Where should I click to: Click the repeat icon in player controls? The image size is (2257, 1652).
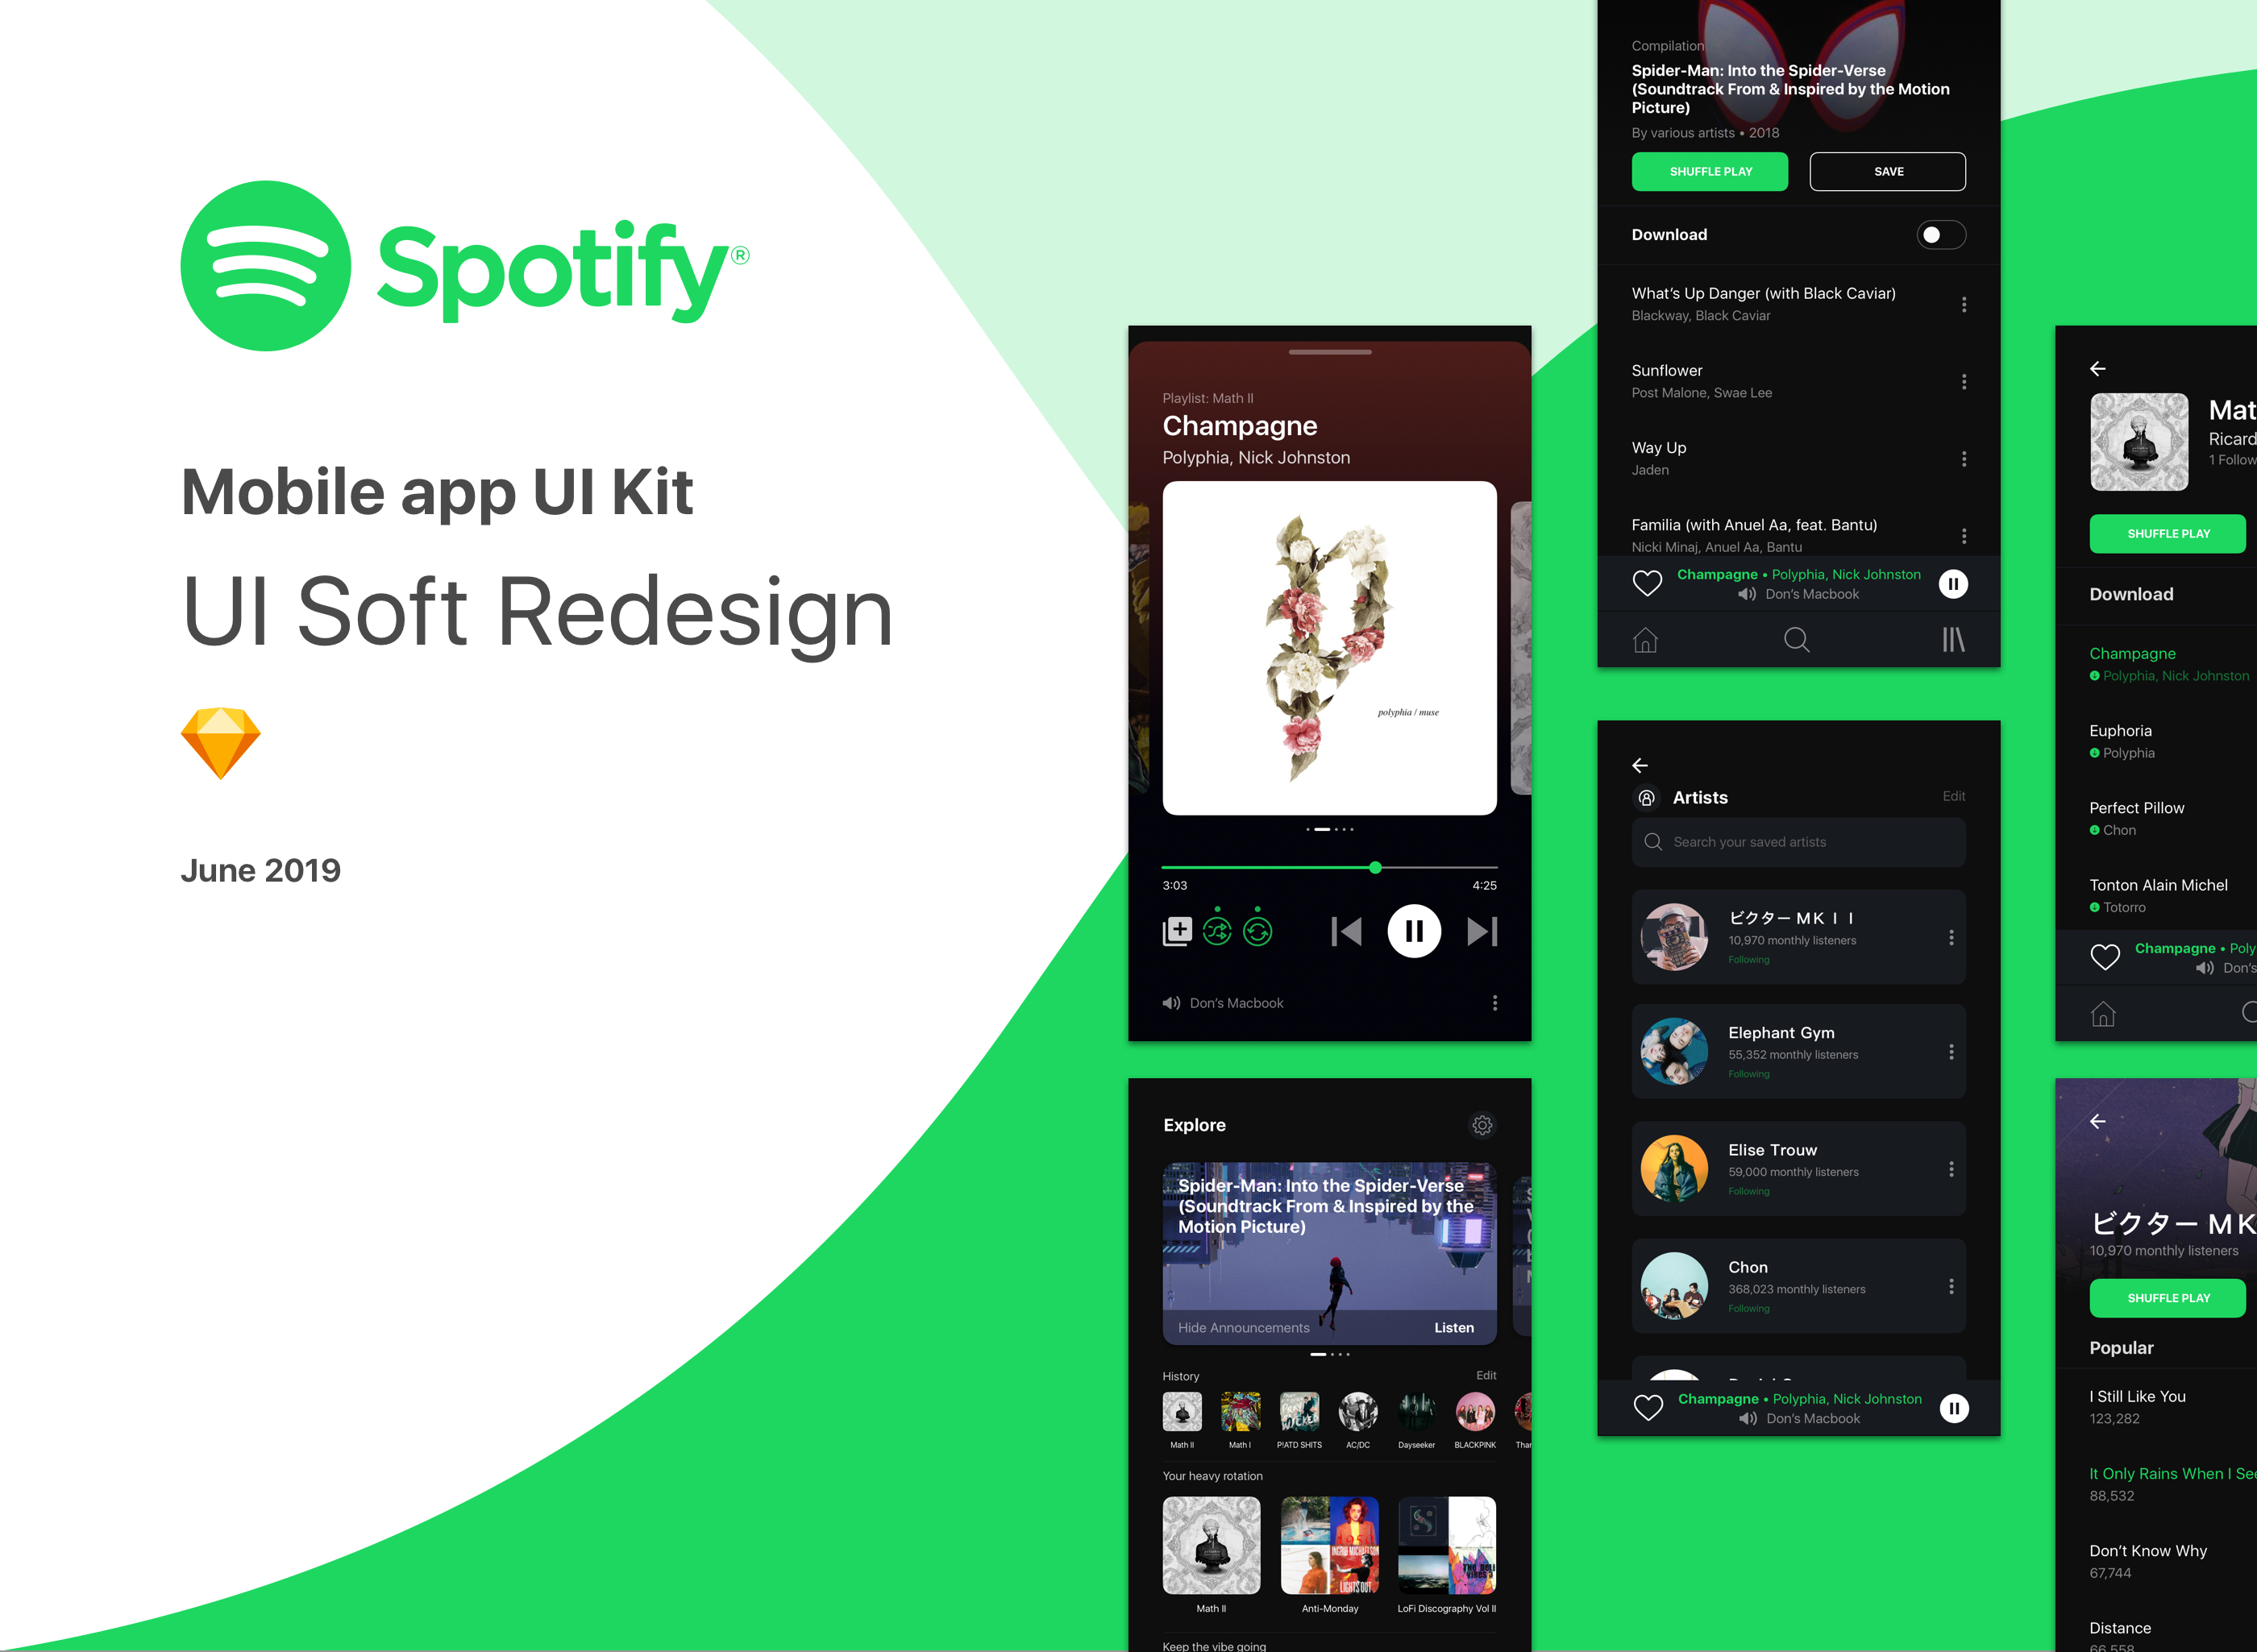coord(1257,930)
